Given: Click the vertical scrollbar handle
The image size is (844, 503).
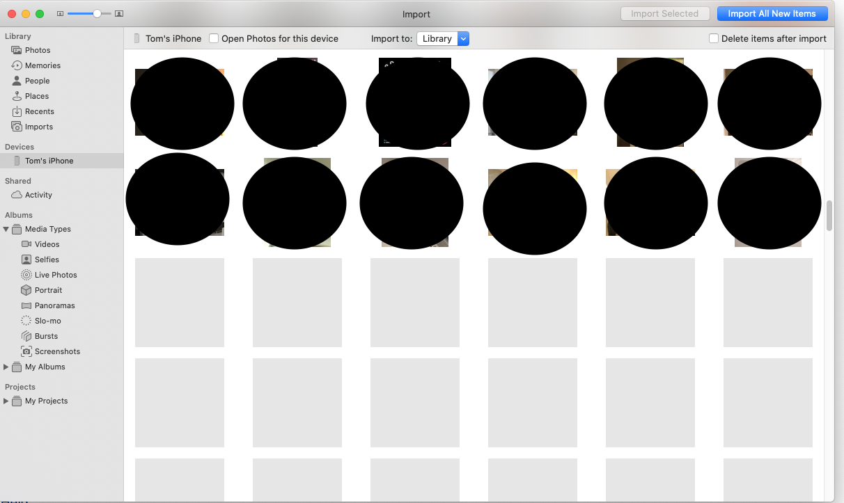Looking at the screenshot, I should 829,216.
